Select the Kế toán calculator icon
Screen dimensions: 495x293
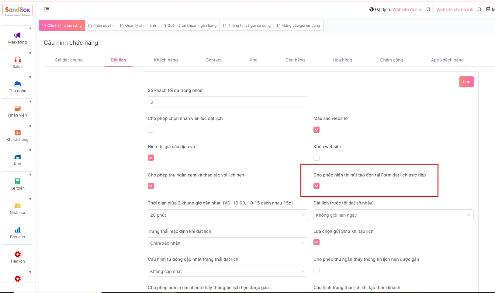[17, 181]
